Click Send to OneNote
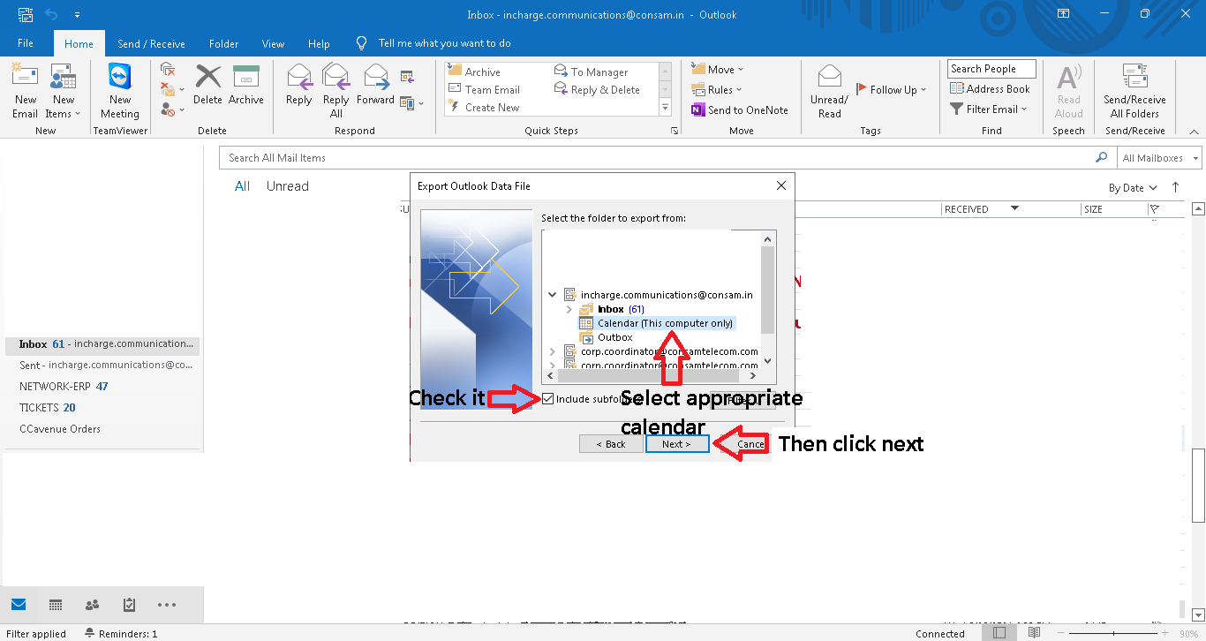The height and width of the screenshot is (641, 1206). (740, 110)
